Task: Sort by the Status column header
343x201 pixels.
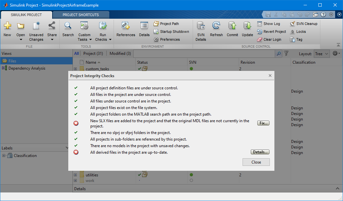Action: tap(161, 62)
